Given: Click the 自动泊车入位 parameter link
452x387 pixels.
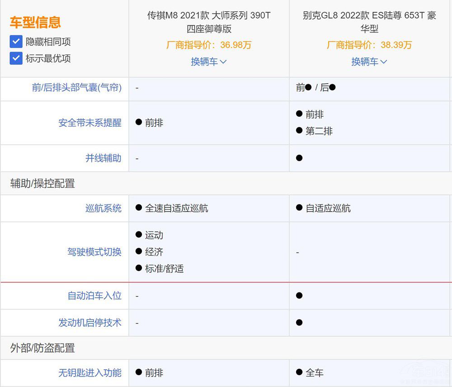Looking at the screenshot, I should pyautogui.click(x=94, y=296).
